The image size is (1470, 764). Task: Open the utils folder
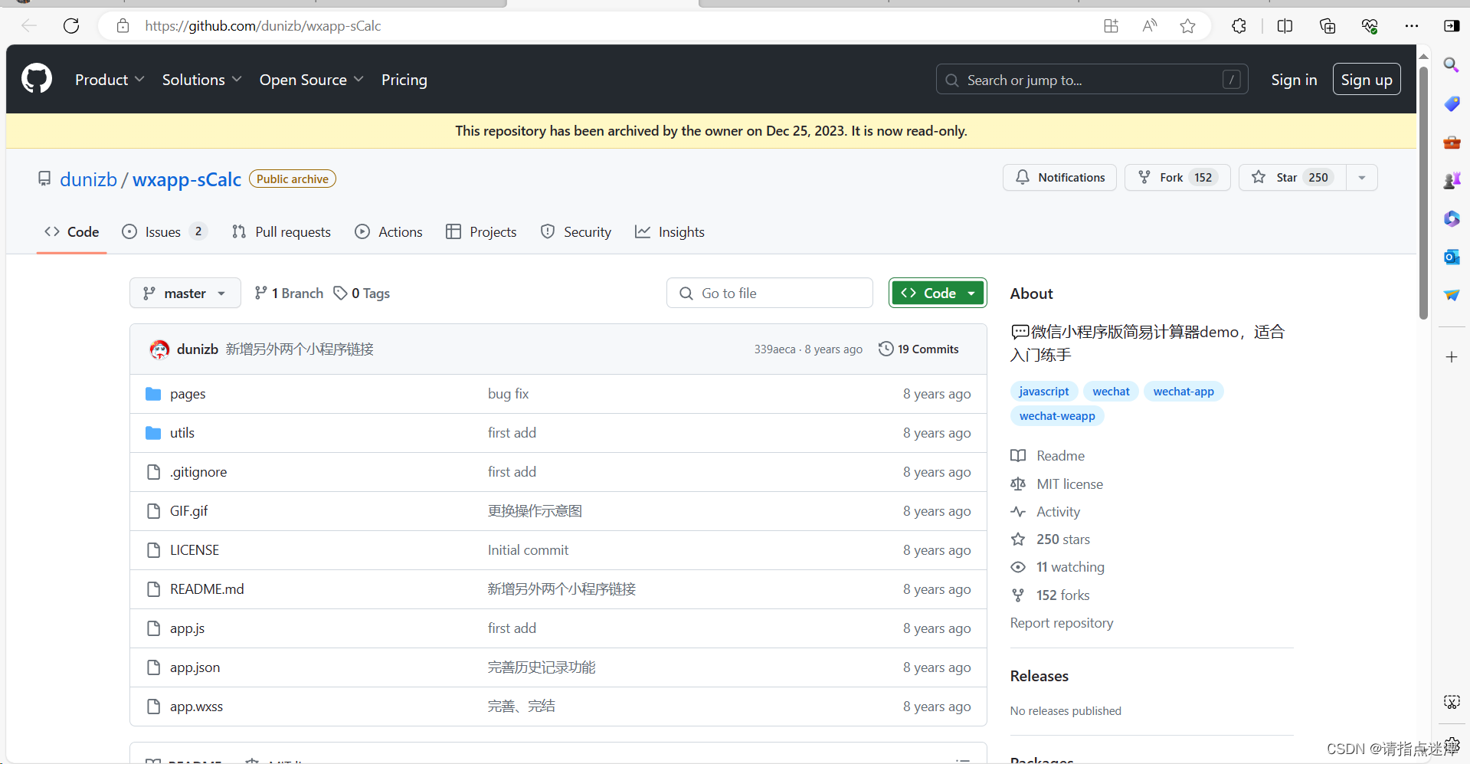click(182, 433)
